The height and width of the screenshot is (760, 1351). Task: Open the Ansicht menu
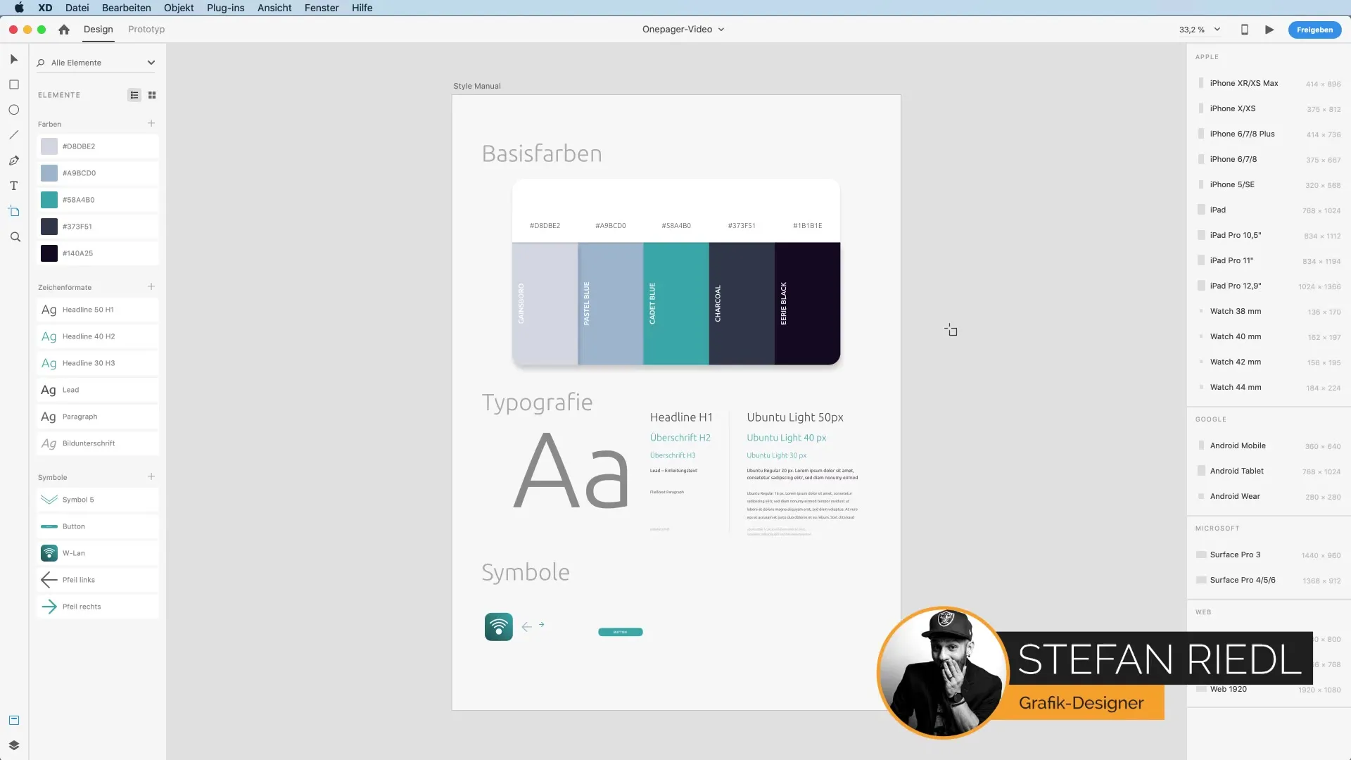click(274, 8)
